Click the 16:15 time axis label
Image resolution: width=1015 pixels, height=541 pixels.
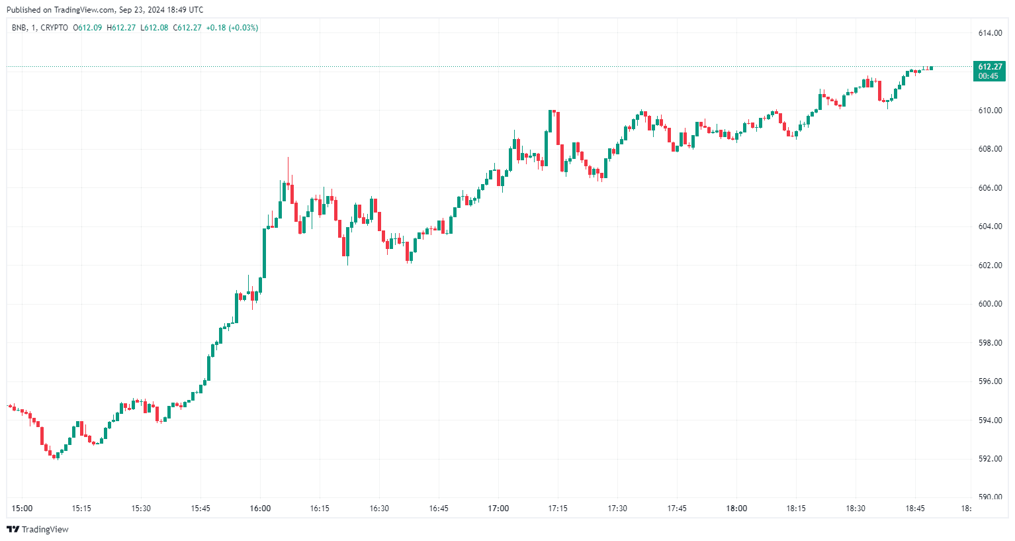(x=320, y=509)
